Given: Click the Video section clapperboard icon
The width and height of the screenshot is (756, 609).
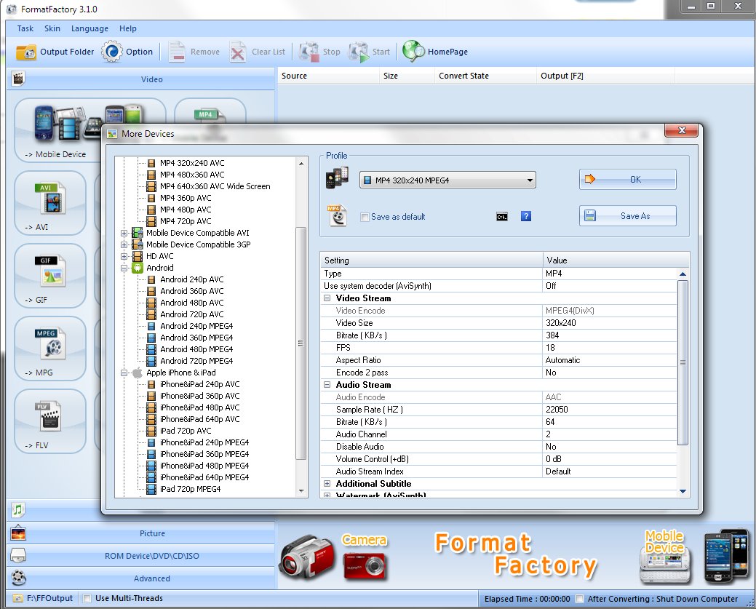Looking at the screenshot, I should (18, 79).
